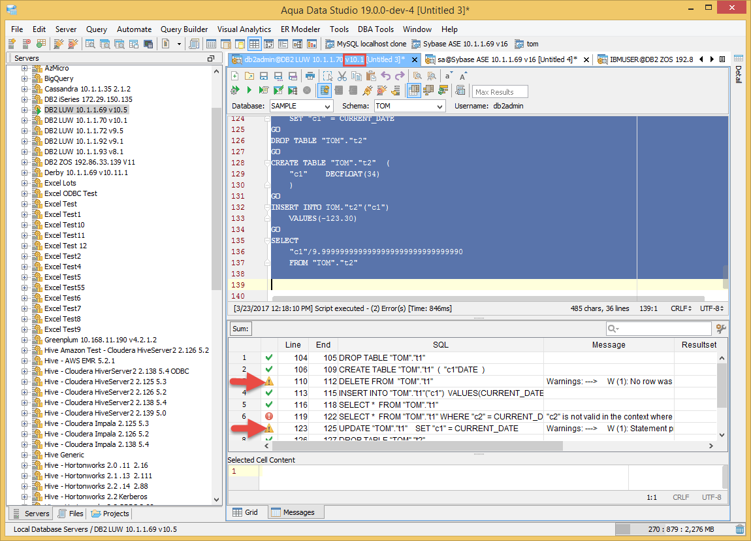Click the Select All dashed-rectangle icon

tap(328, 76)
